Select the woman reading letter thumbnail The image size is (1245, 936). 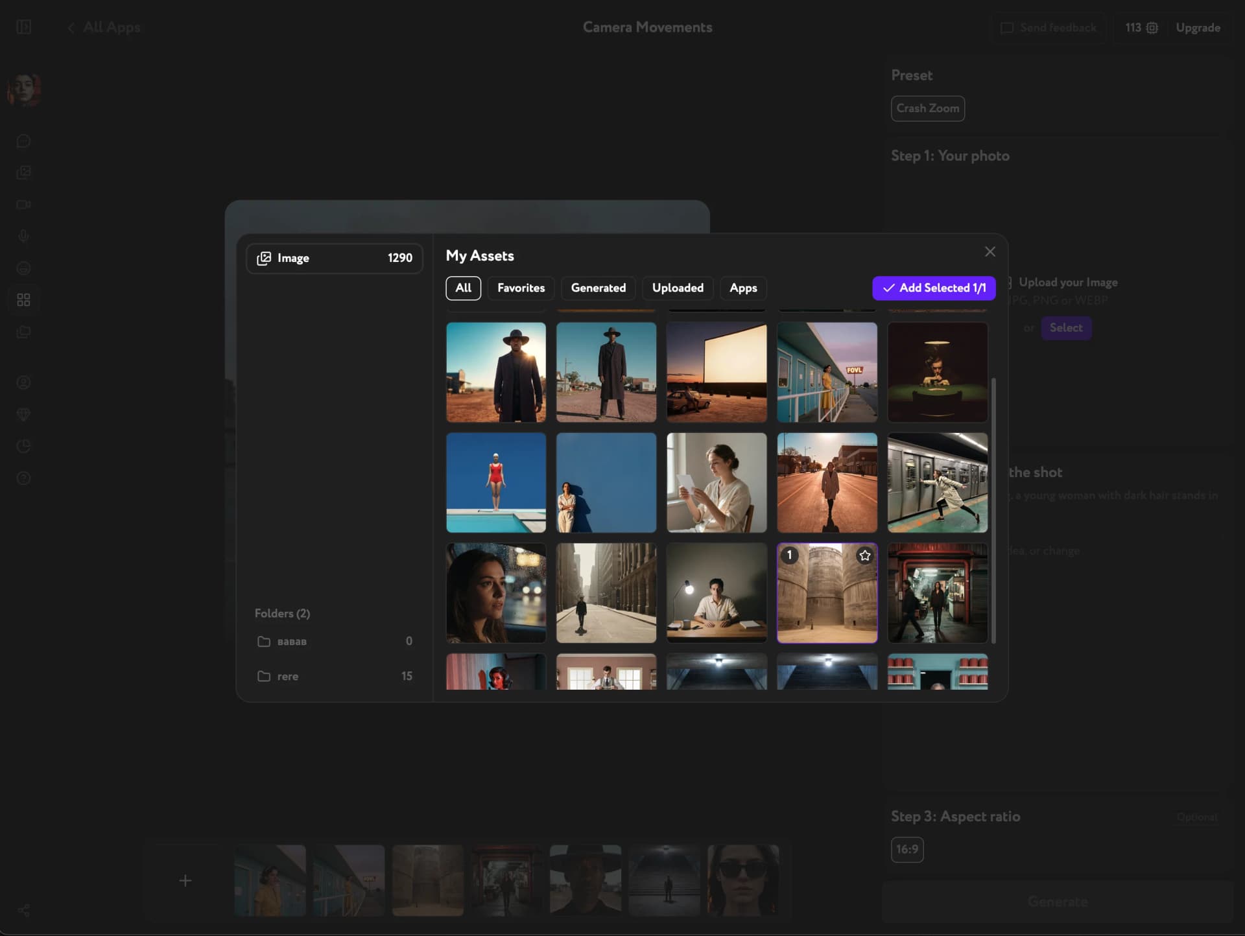(717, 483)
